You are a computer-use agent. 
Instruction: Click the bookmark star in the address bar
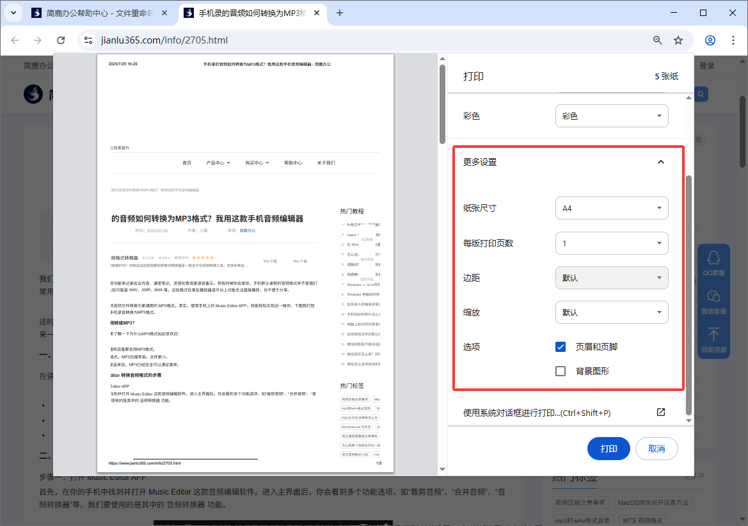pos(678,40)
